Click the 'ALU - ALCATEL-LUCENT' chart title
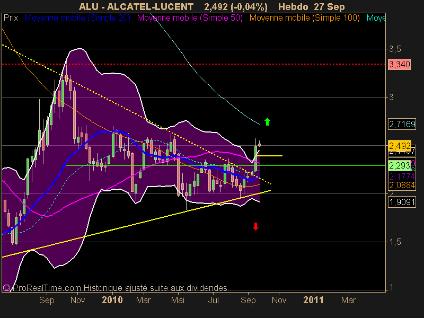Viewport: 424px width, 318px height. point(136,6)
